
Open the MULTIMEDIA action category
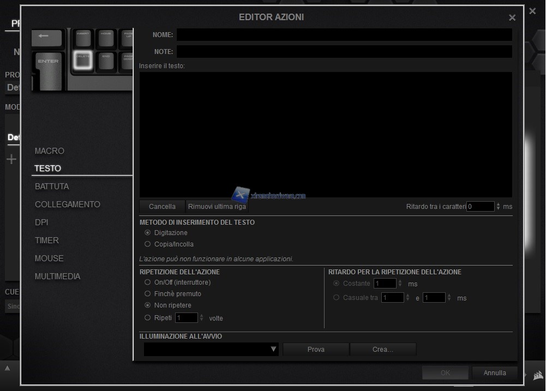(x=57, y=276)
